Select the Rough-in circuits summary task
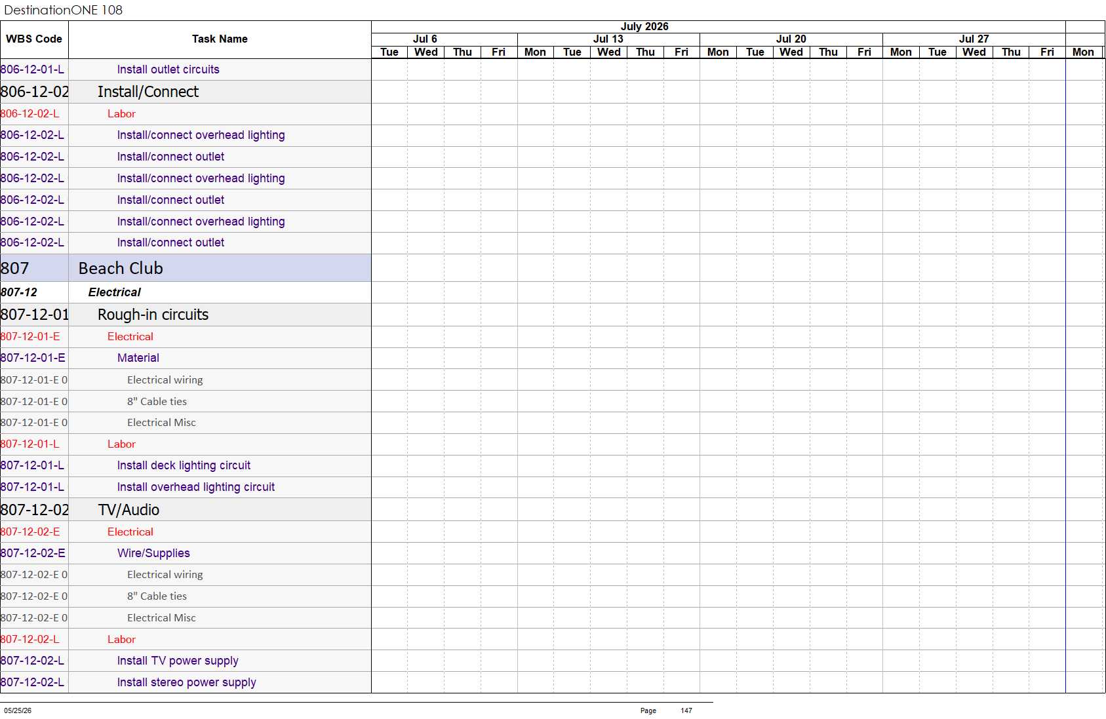Image resolution: width=1106 pixels, height=719 pixels. (x=186, y=315)
